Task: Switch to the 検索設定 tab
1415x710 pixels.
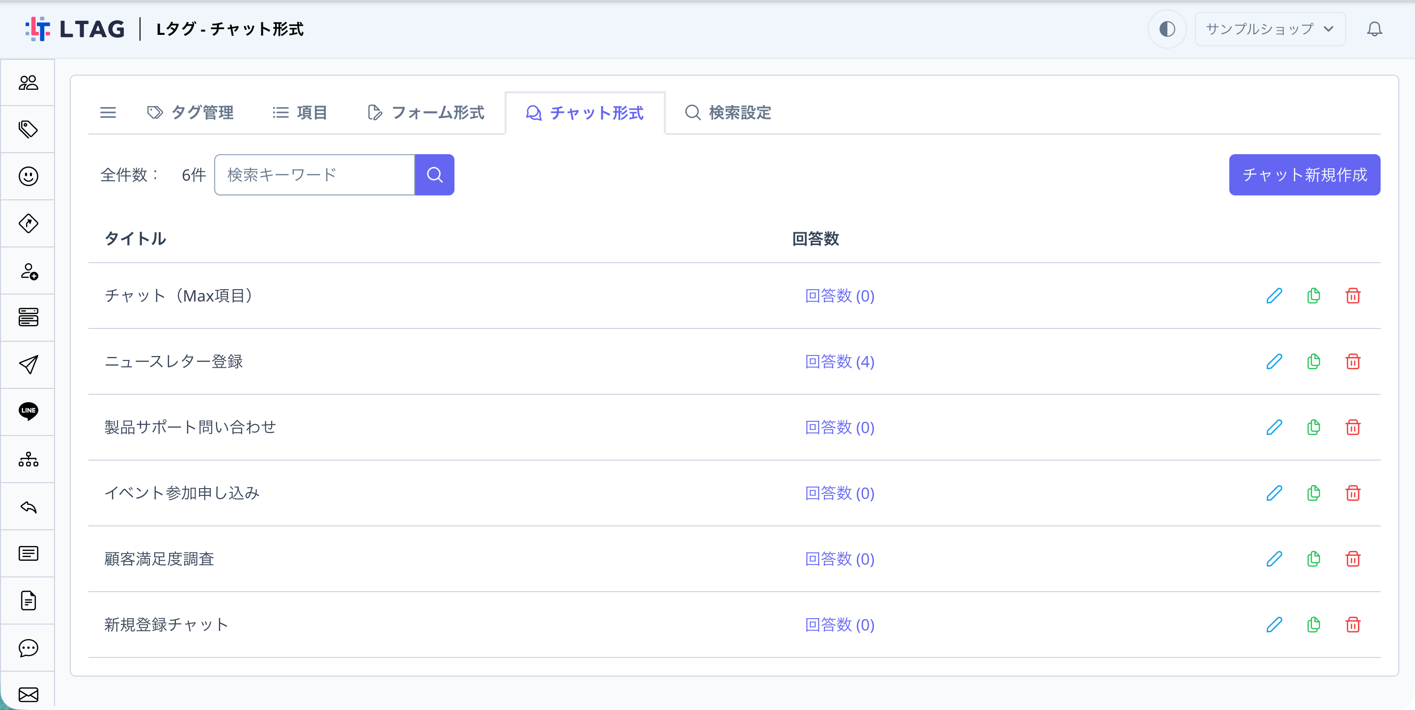Action: 728,112
